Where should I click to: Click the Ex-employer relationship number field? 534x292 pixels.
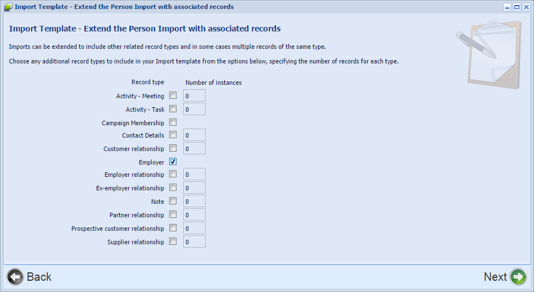[194, 188]
